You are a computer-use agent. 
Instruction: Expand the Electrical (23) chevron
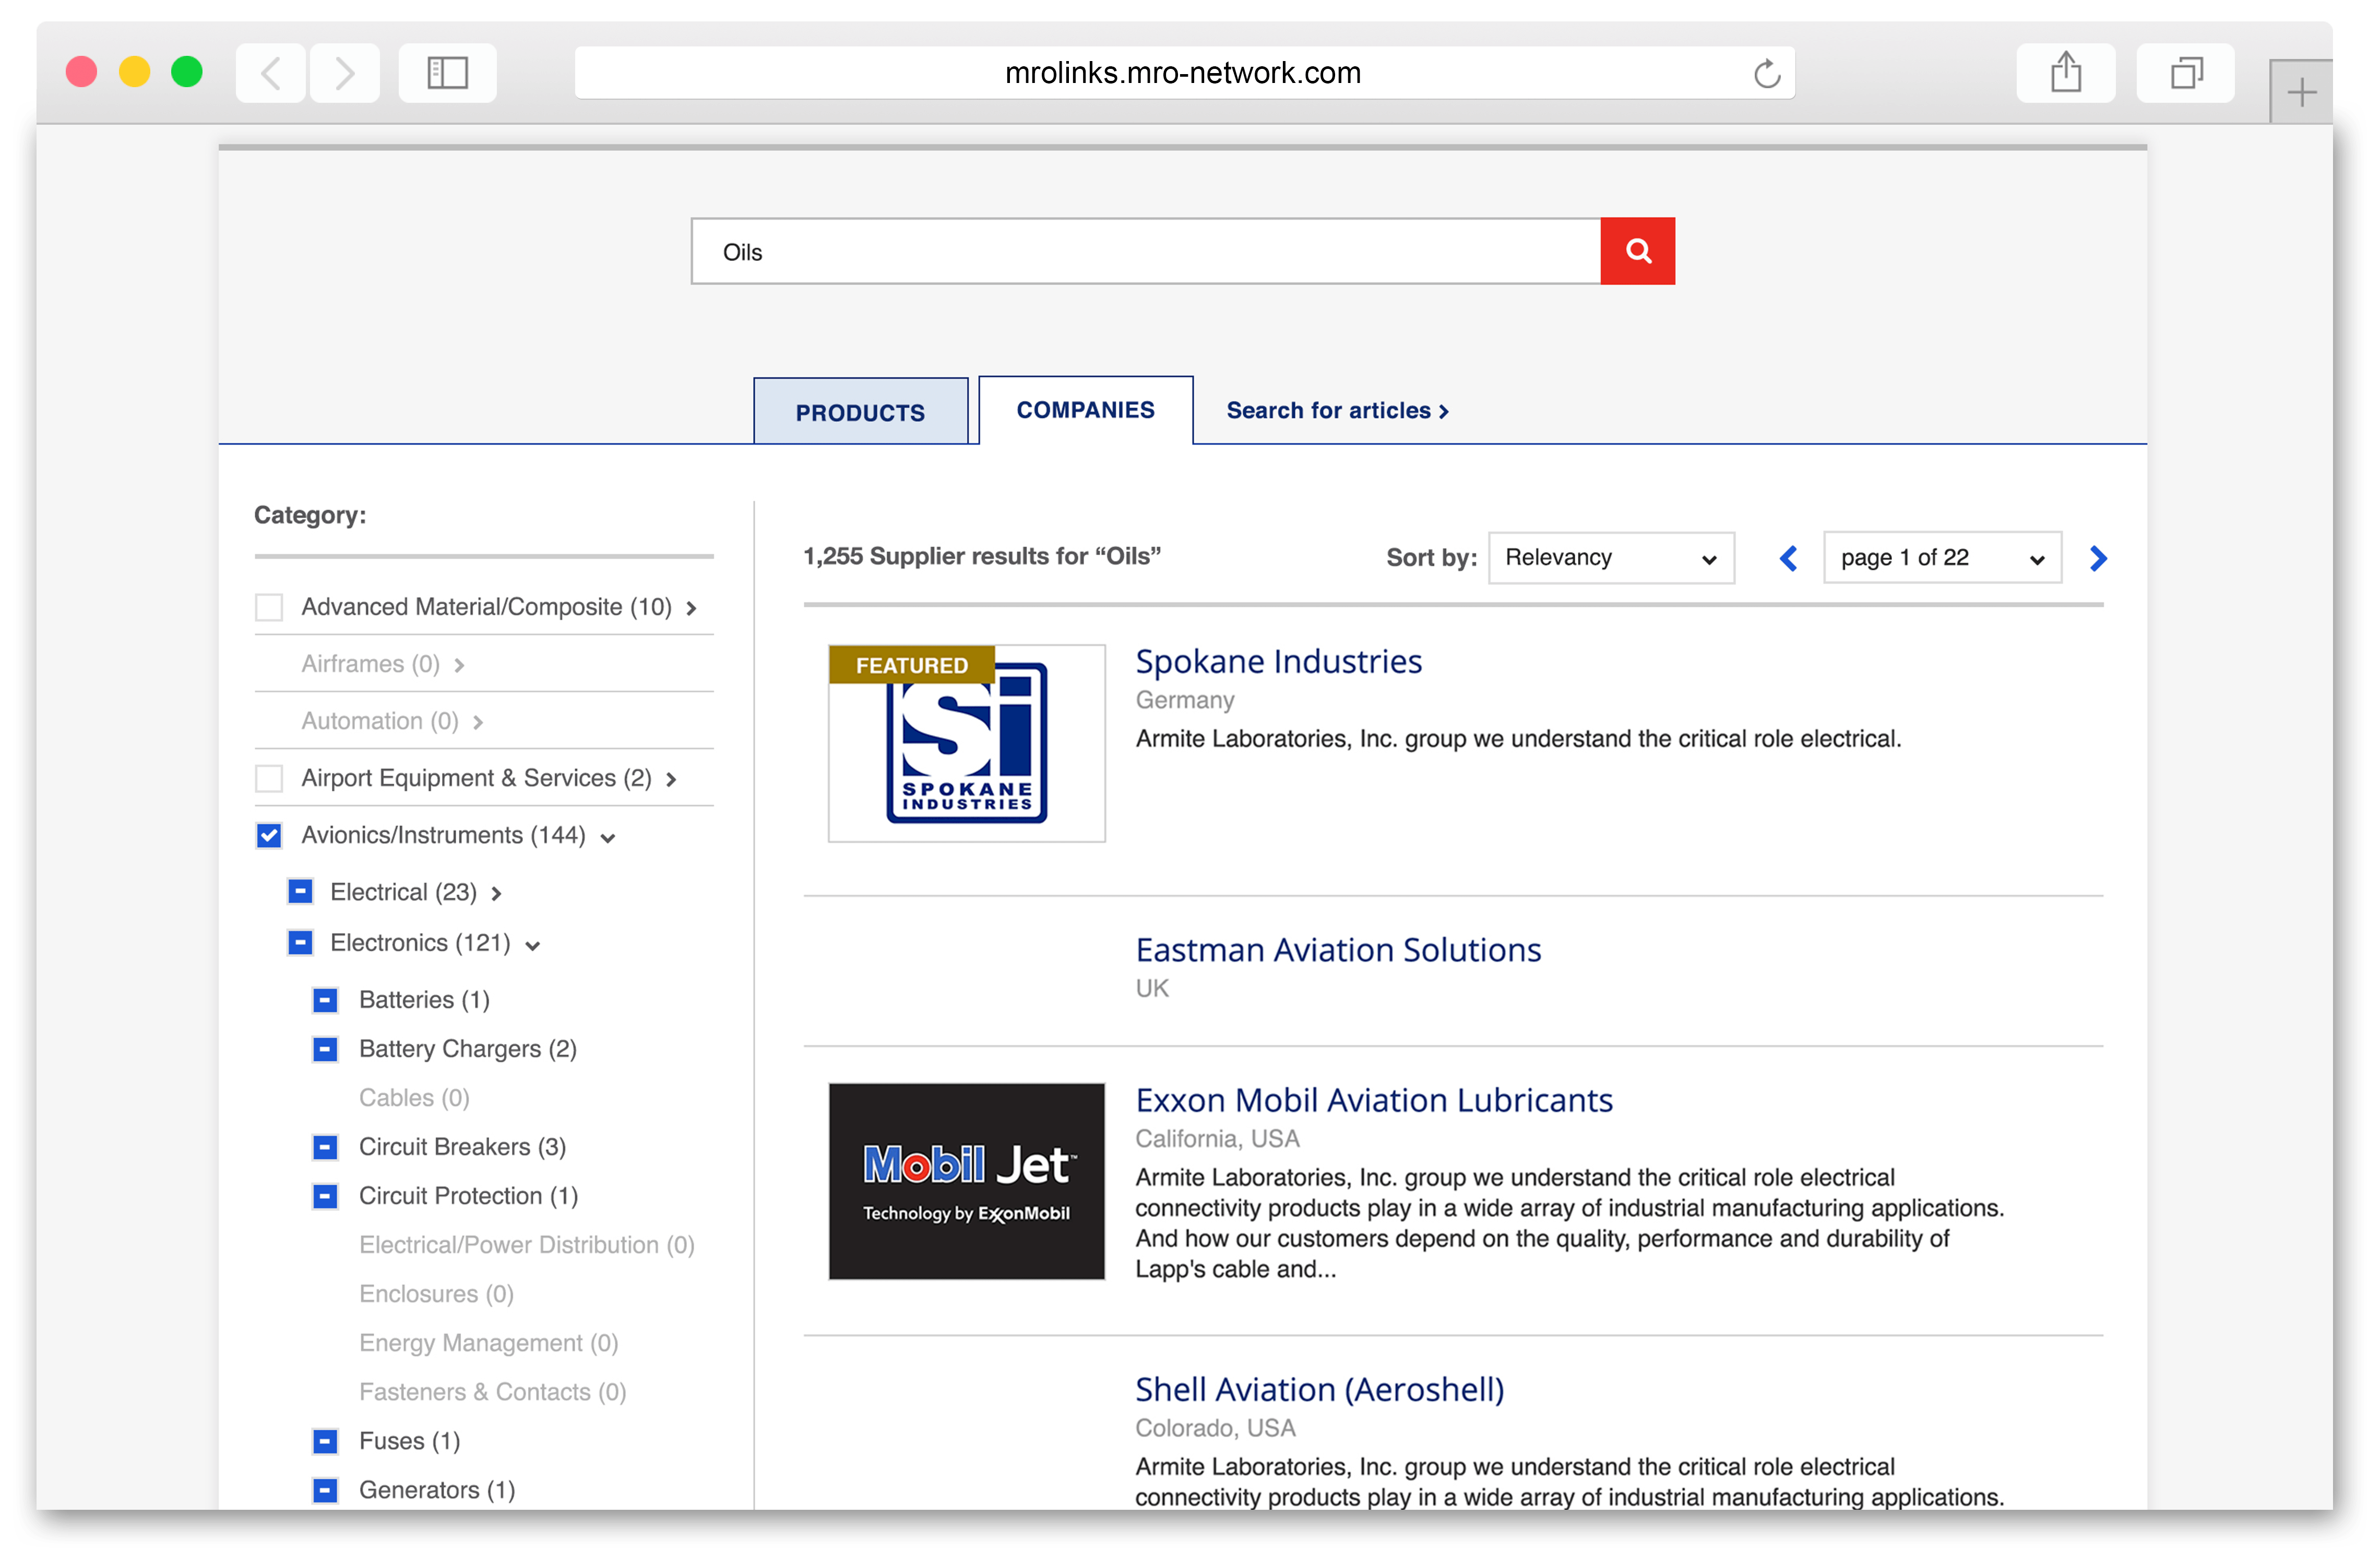click(x=496, y=893)
